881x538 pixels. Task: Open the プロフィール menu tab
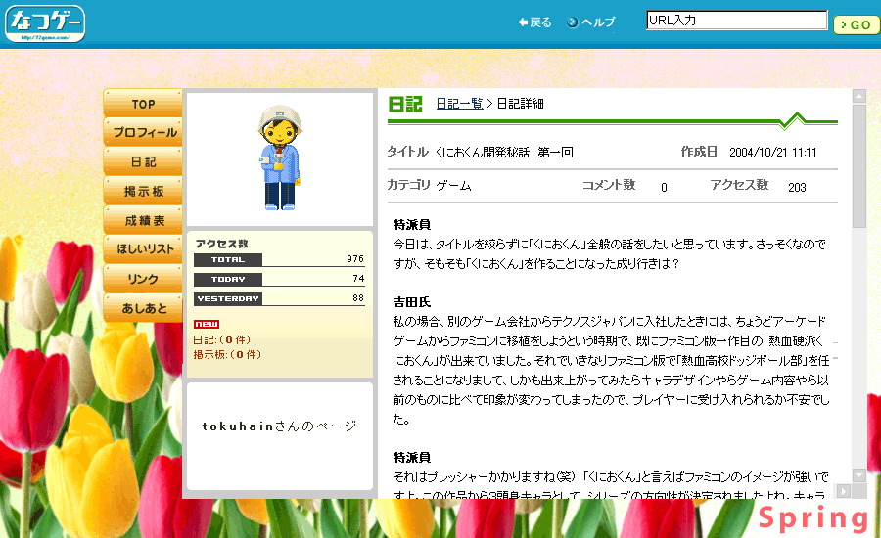(143, 132)
